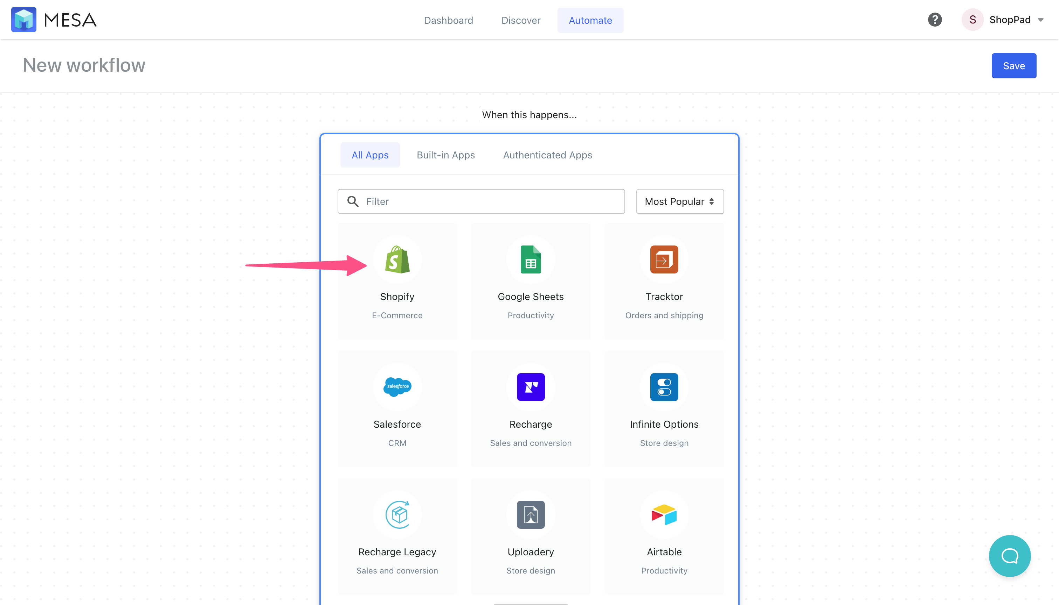This screenshot has height=605, width=1059.
Task: Click the Shopify label text
Action: click(397, 297)
